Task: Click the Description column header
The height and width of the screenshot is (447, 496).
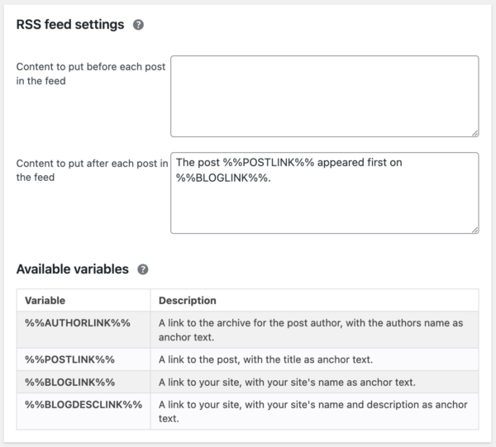Action: point(188,300)
